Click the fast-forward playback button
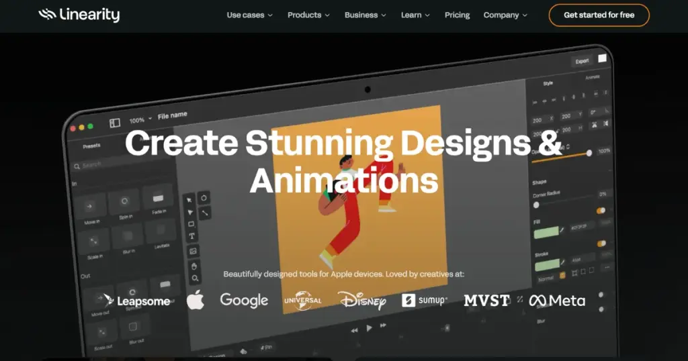The width and height of the screenshot is (688, 361). point(383,325)
